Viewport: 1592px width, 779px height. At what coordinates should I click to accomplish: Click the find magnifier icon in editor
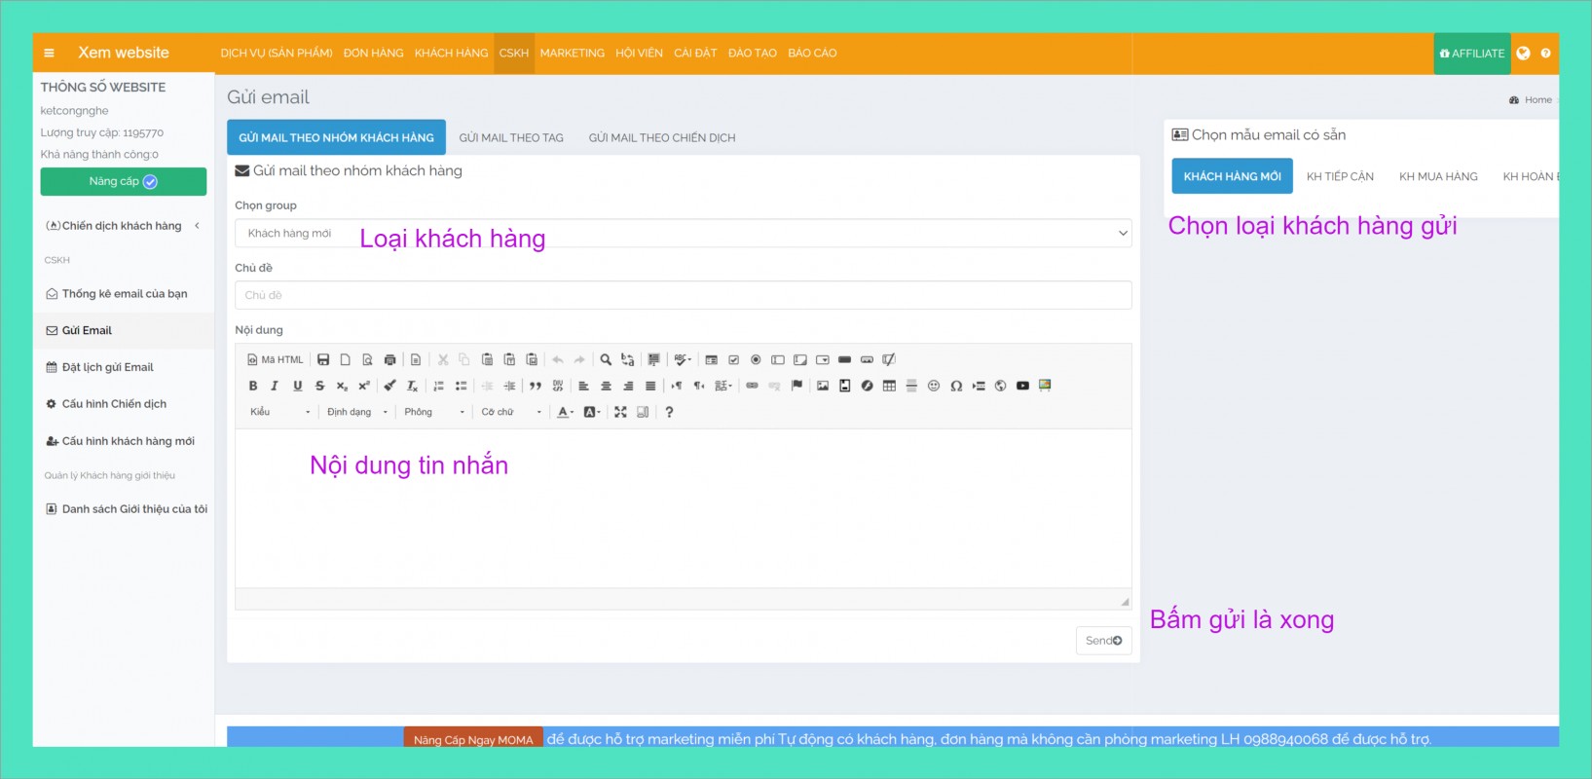point(606,359)
